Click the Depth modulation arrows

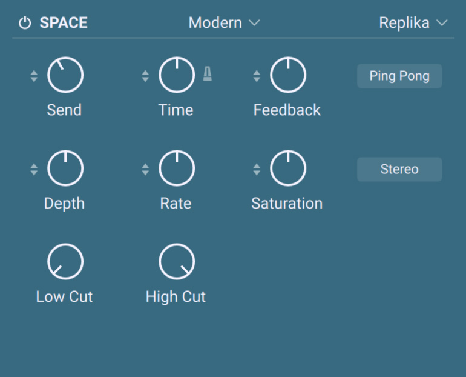[x=34, y=169]
